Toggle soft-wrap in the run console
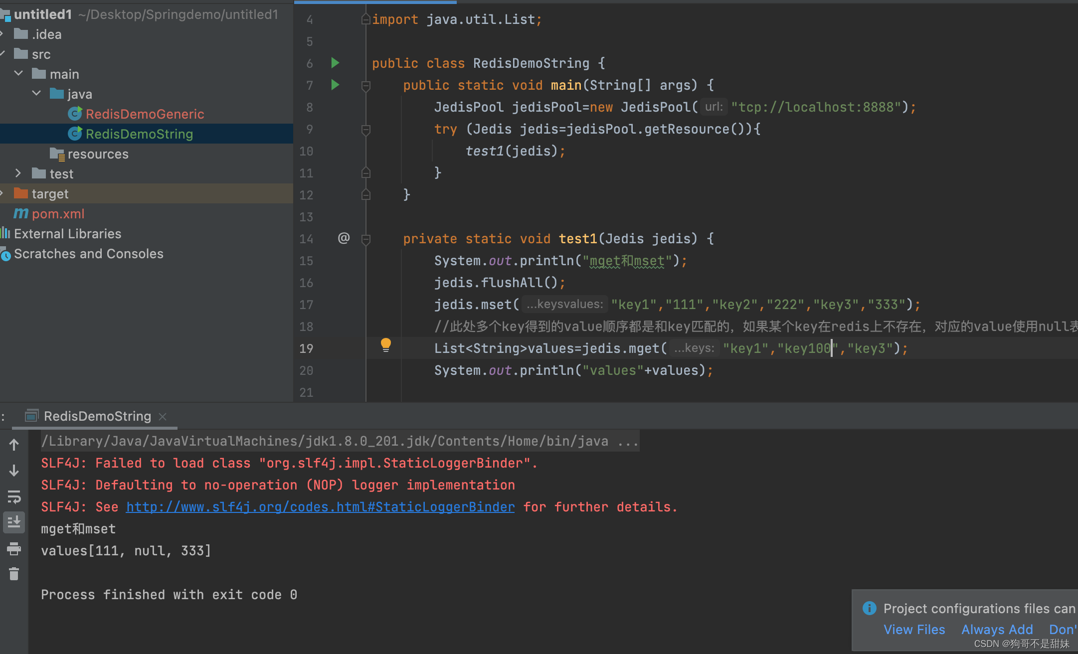The width and height of the screenshot is (1078, 654). 14,496
